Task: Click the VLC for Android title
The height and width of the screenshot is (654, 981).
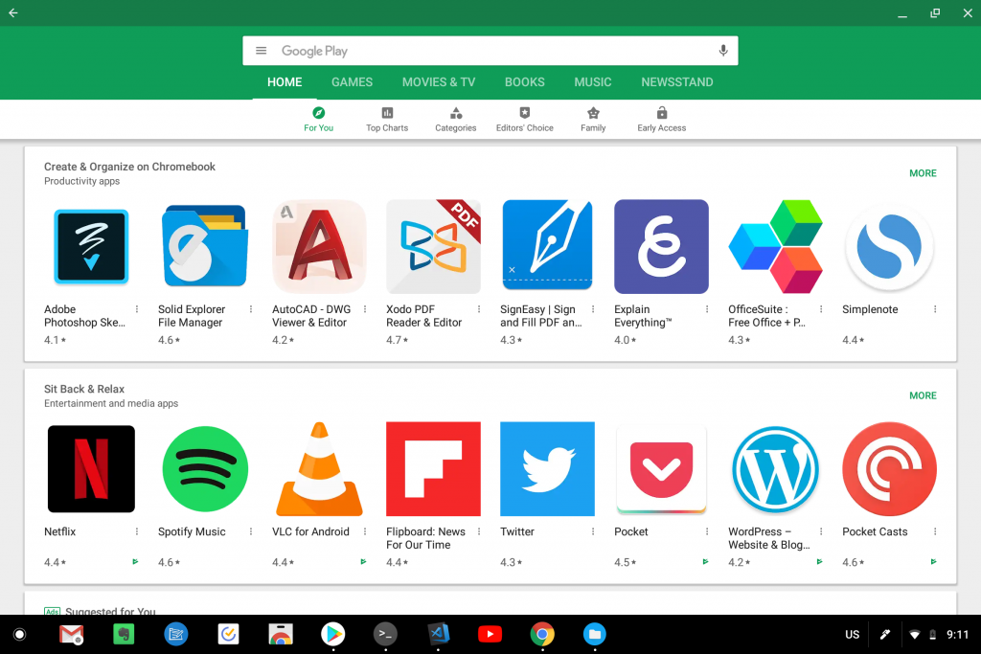Action: tap(310, 531)
